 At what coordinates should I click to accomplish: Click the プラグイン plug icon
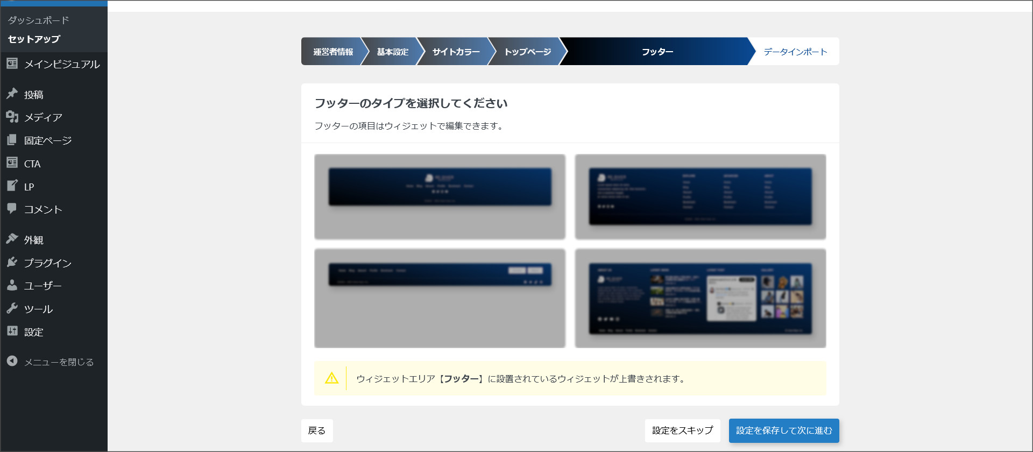tap(12, 263)
